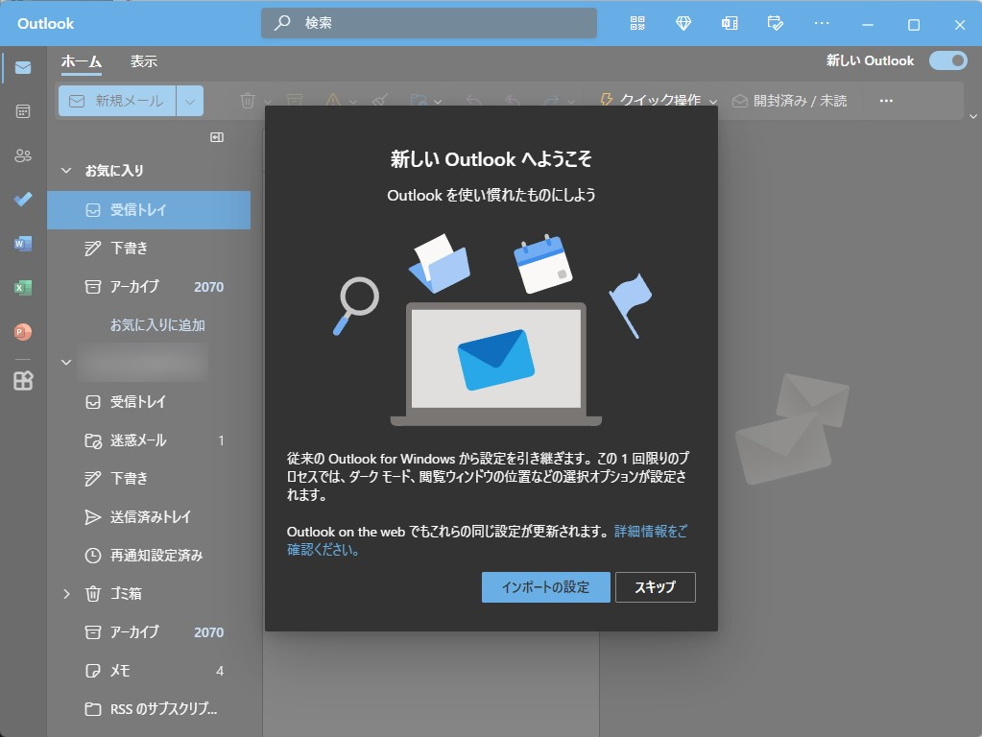Click the インポートの設定 button
Viewport: 982px width, 737px height.
pos(545,587)
